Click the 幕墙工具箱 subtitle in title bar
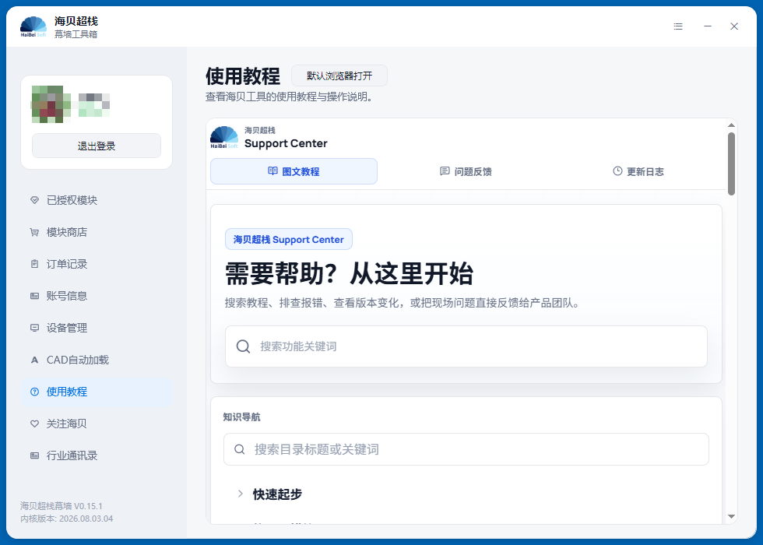 pos(76,34)
